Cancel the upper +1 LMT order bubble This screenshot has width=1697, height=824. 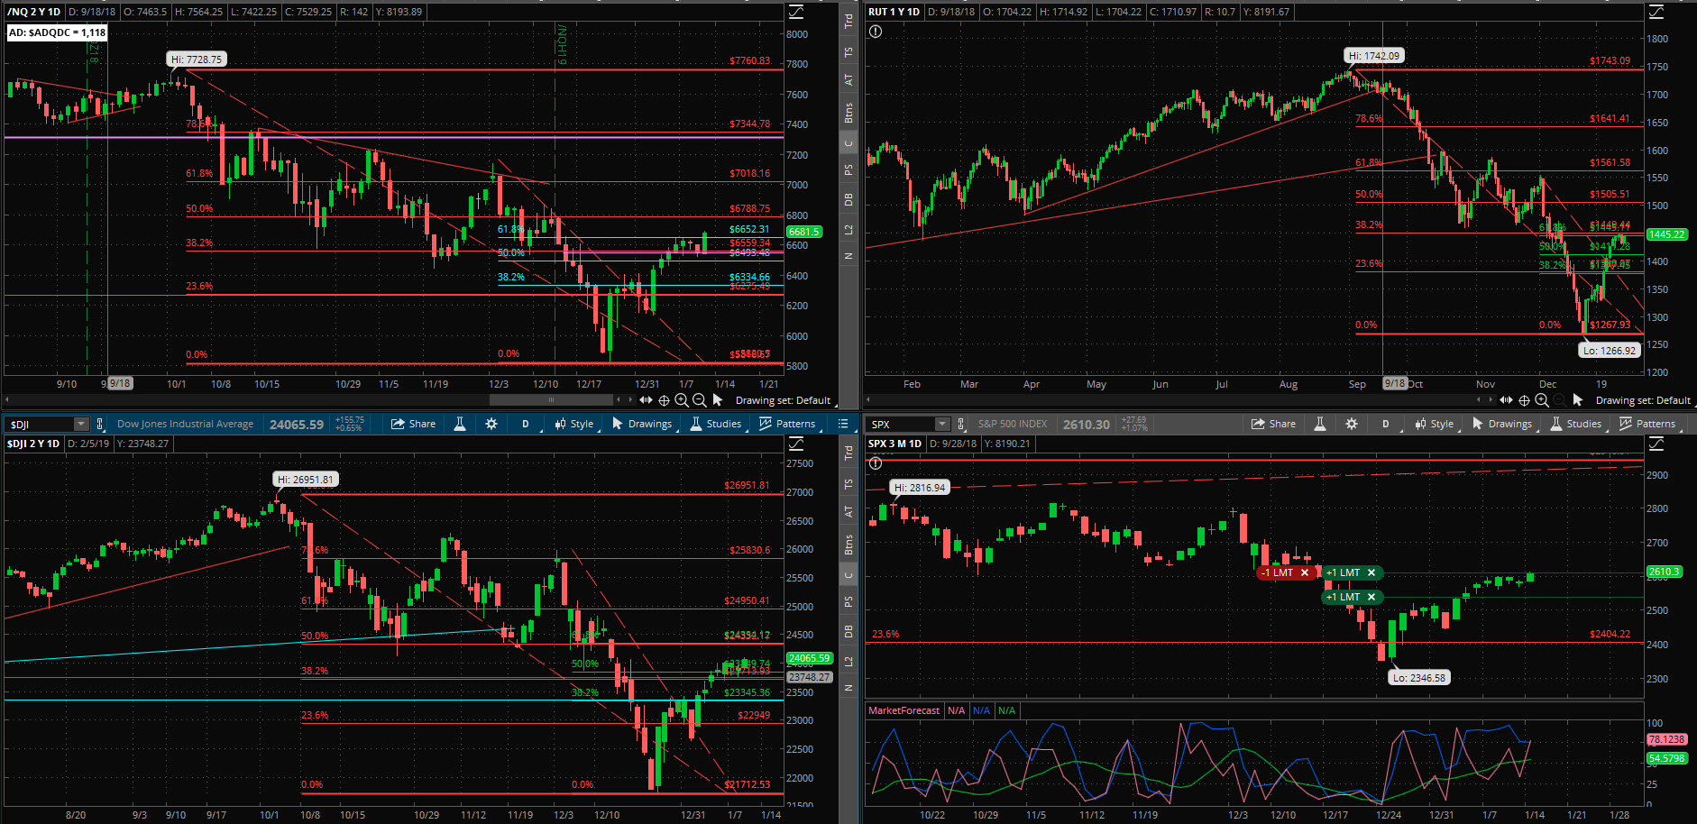tap(1371, 572)
